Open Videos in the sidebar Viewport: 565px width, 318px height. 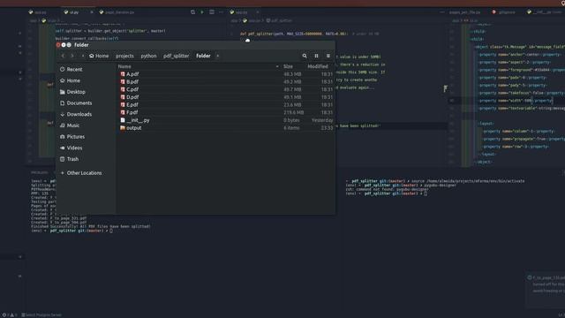pyautogui.click(x=72, y=148)
